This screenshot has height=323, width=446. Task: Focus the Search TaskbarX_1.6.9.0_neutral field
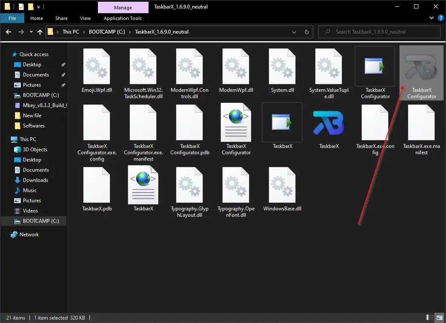379,32
